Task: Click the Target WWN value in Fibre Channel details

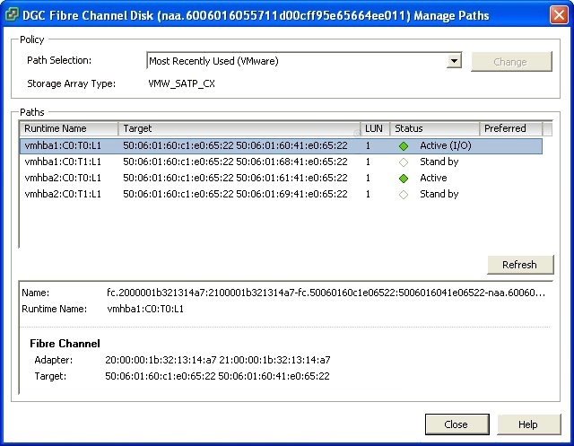Action: click(217, 376)
